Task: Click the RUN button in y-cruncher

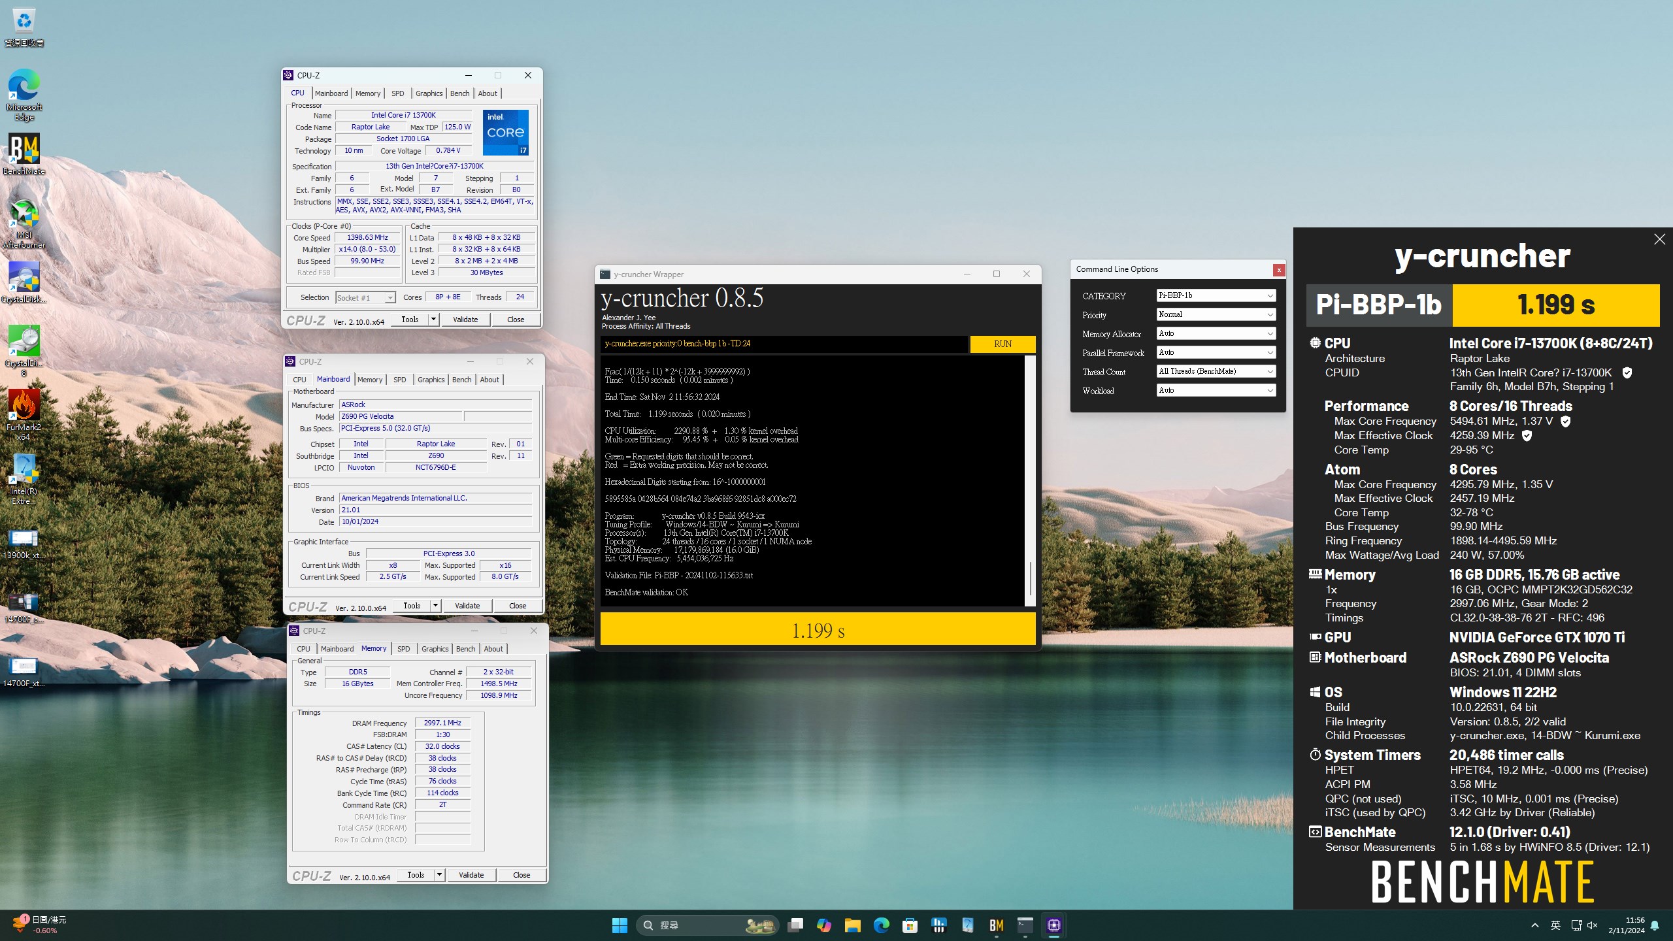Action: (x=1002, y=344)
